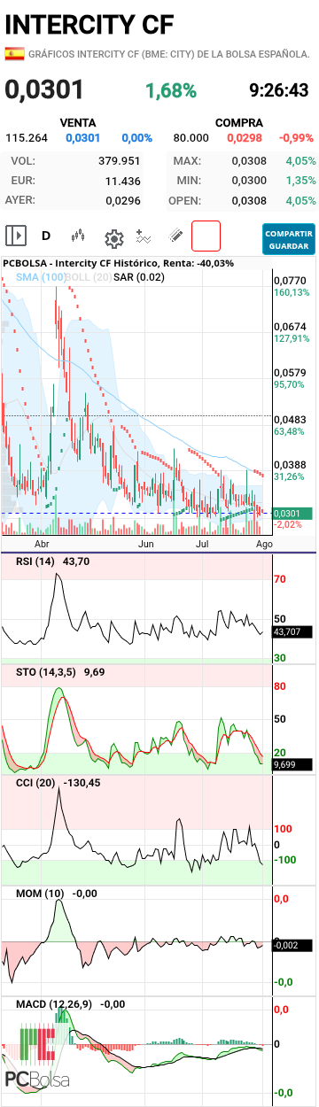Screen dimensions: 319x1107
Task: Change the daily timeframe 'D' selector
Action: pyautogui.click(x=46, y=236)
